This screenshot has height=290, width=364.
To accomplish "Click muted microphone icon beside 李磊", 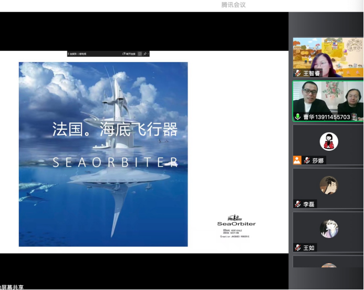I will (298, 204).
